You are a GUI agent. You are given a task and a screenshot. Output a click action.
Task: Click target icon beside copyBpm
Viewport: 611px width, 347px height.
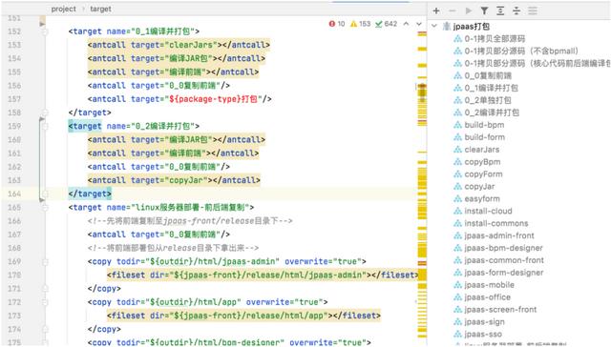click(458, 162)
